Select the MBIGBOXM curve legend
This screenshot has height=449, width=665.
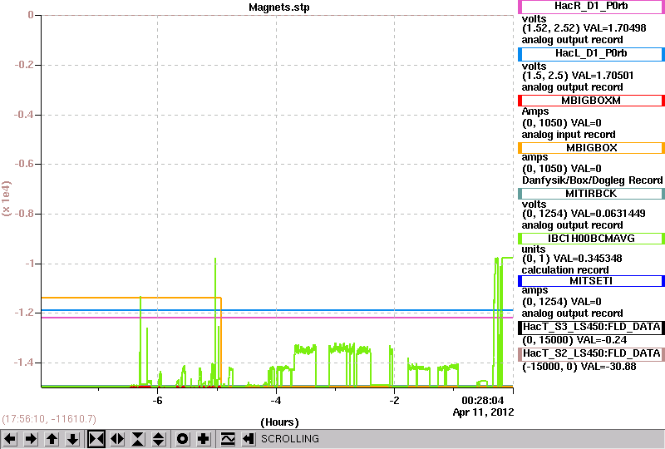pyautogui.click(x=591, y=101)
